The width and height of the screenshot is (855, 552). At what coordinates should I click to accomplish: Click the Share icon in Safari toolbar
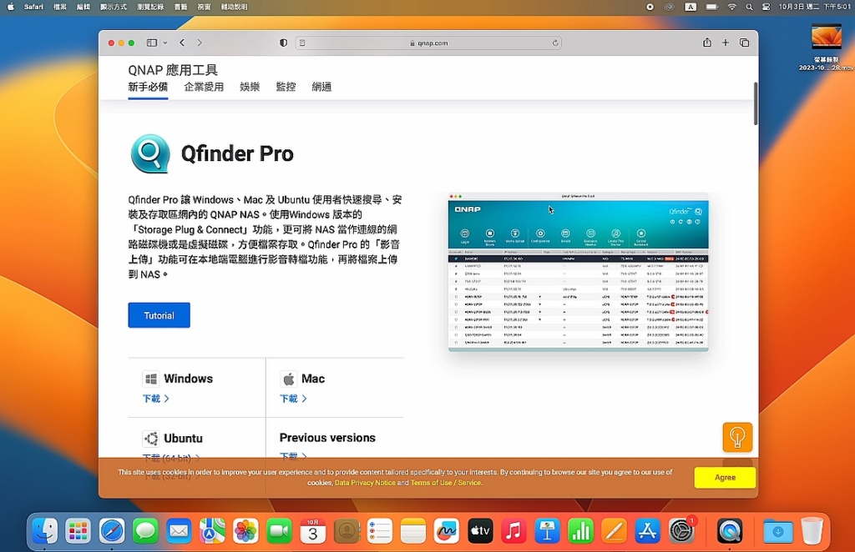click(x=706, y=42)
